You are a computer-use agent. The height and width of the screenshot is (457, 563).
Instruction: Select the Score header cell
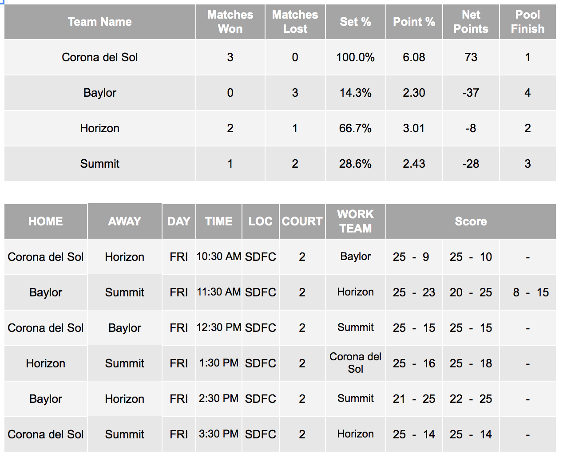pyautogui.click(x=471, y=221)
